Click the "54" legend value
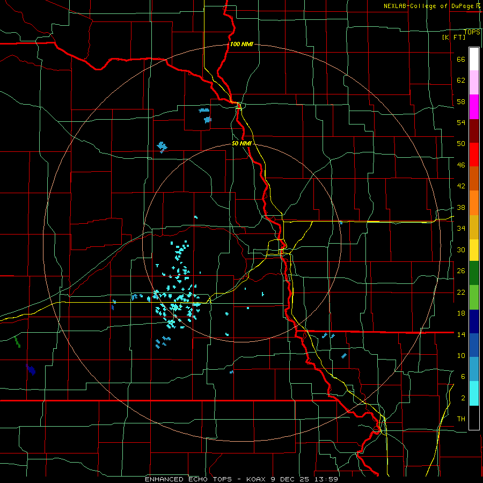 point(461,122)
